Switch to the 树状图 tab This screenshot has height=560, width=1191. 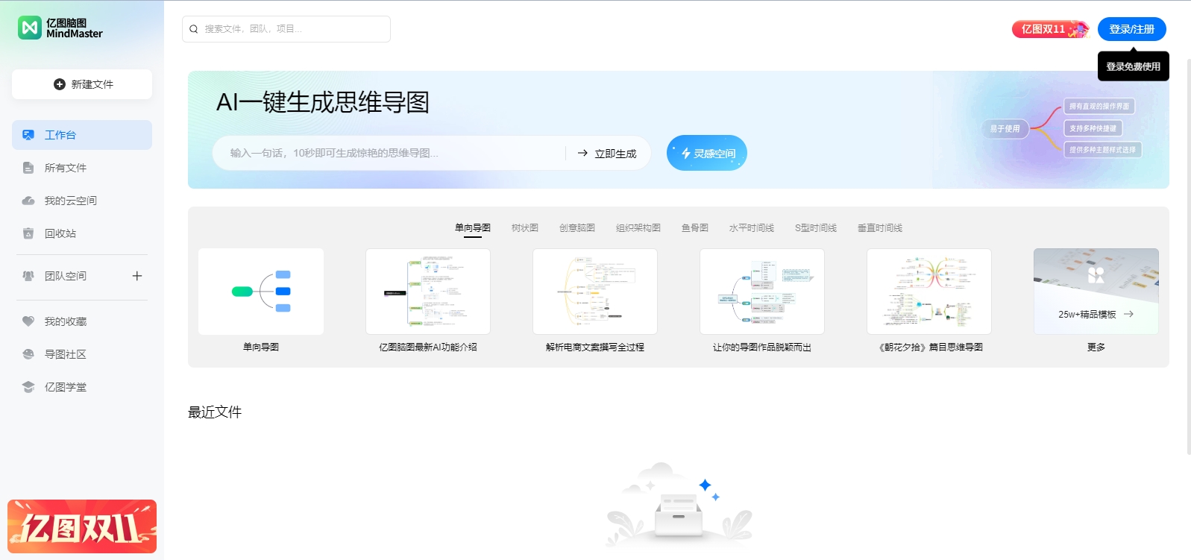(x=525, y=228)
